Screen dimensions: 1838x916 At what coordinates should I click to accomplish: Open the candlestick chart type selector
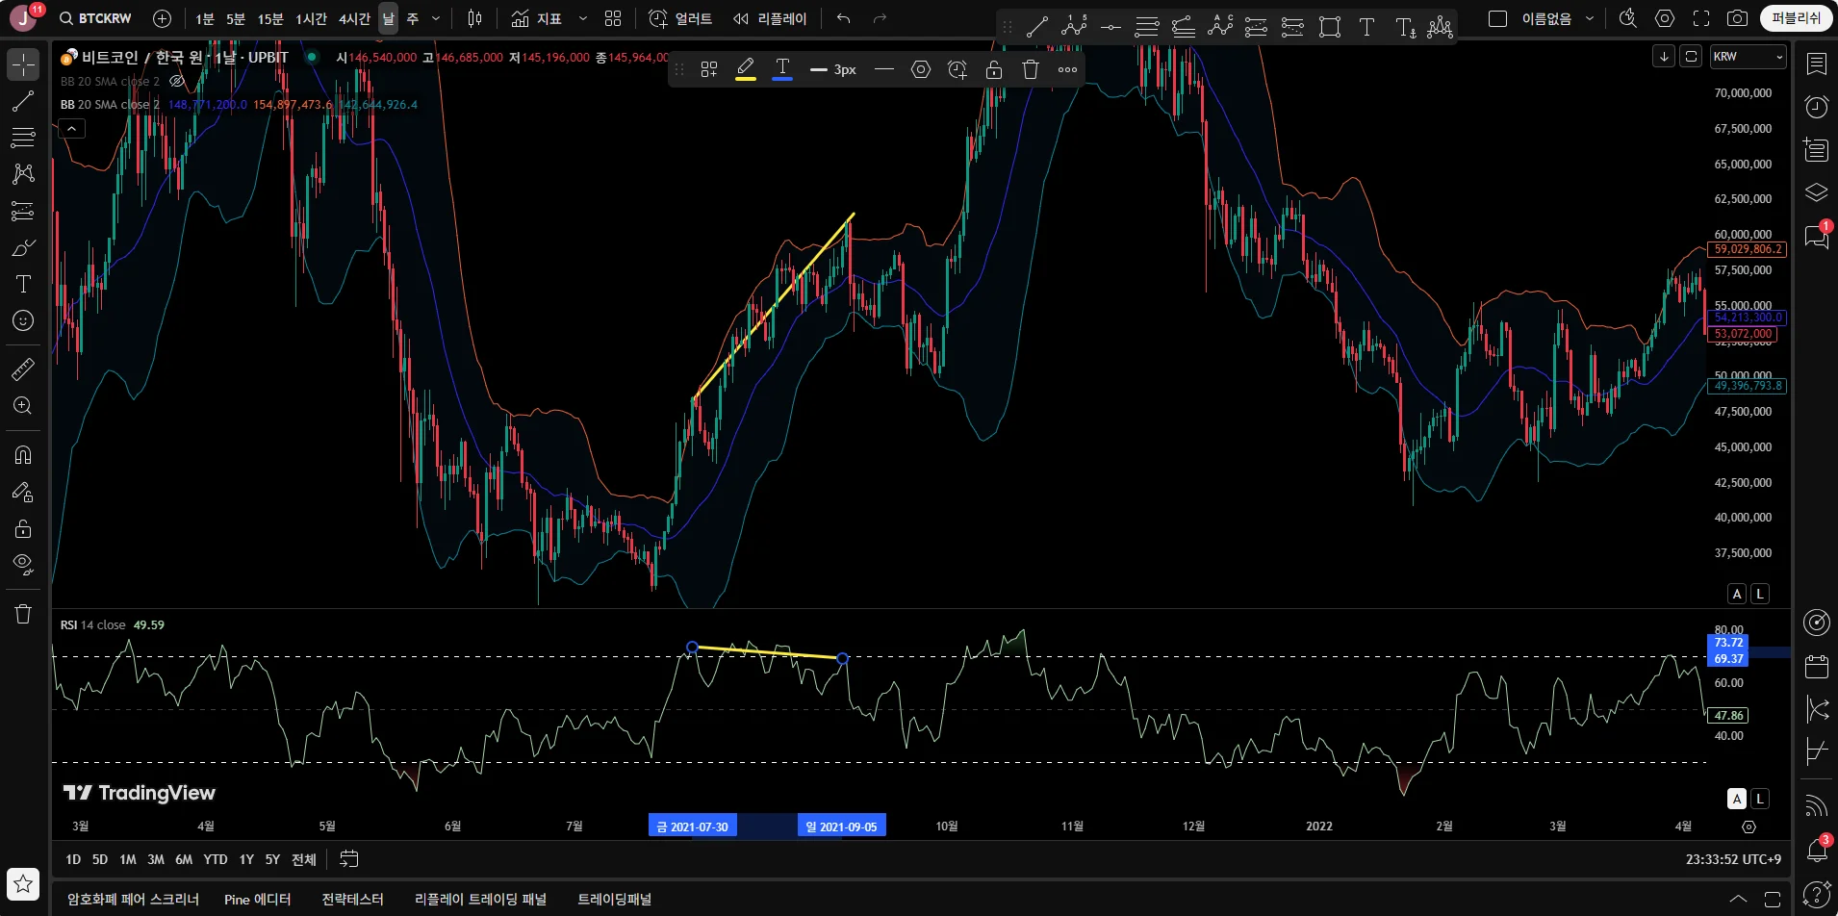[x=474, y=18]
